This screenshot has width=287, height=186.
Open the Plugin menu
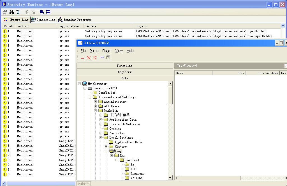coord(107,51)
